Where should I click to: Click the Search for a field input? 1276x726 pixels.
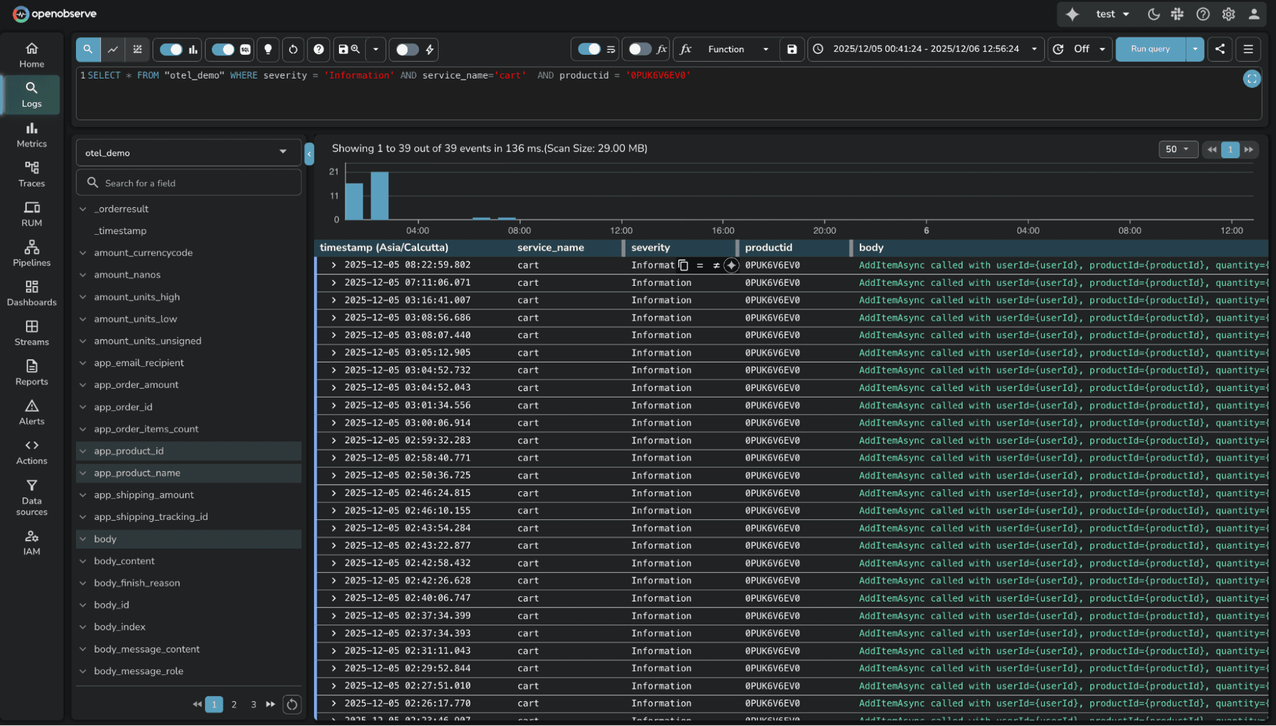[188, 182]
